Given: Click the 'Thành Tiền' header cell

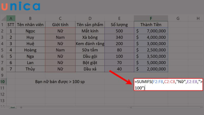Looking at the screenshot, I should 151,25.
